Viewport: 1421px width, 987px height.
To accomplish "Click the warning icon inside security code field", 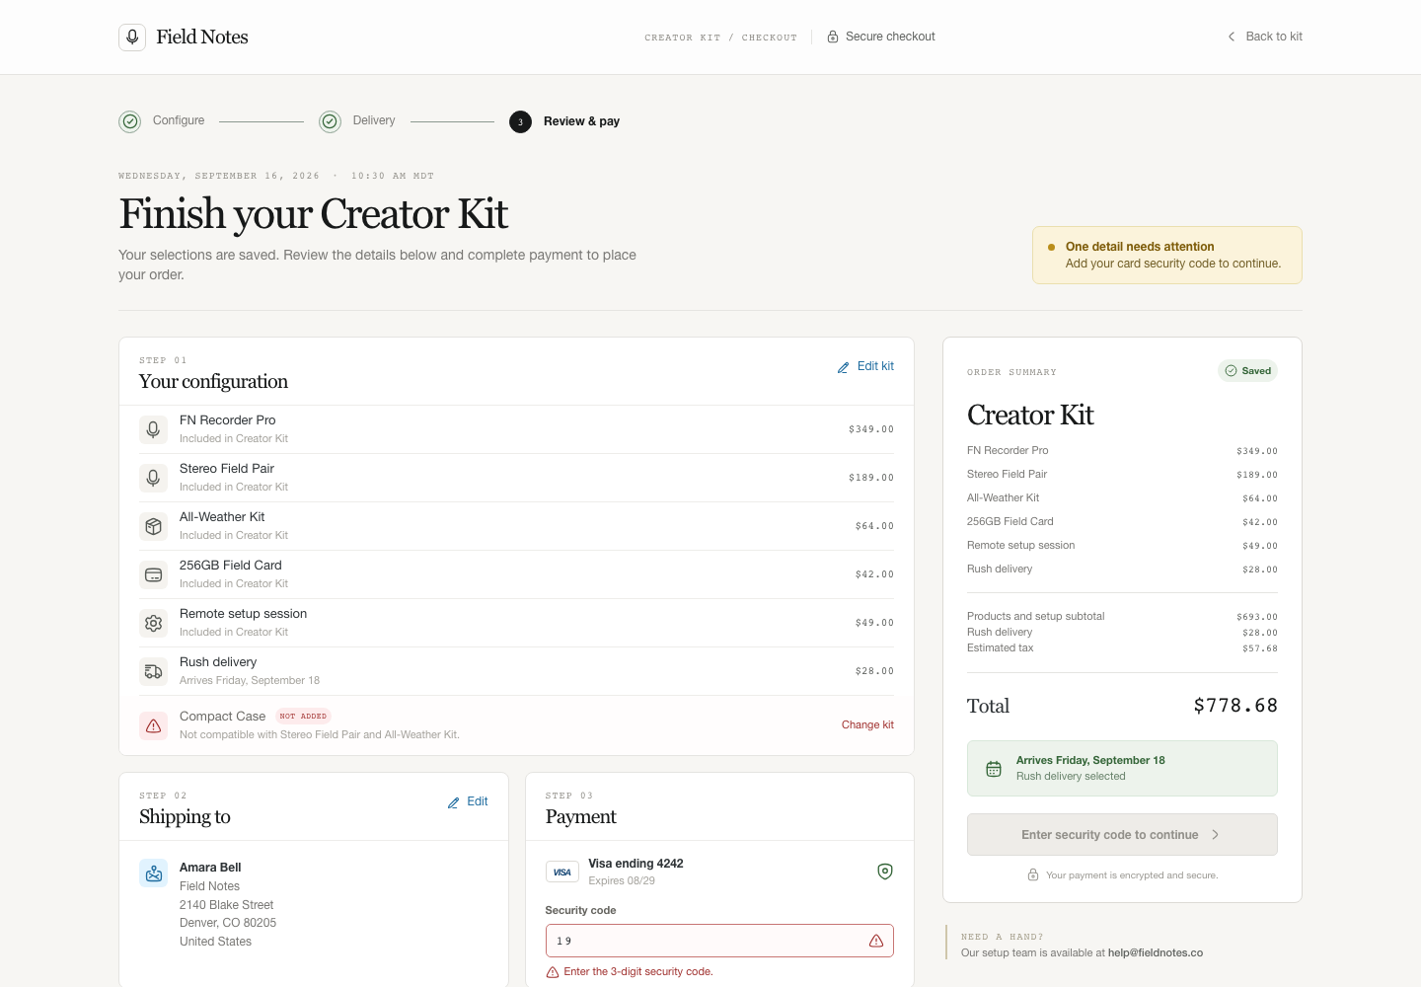I will click(876, 941).
